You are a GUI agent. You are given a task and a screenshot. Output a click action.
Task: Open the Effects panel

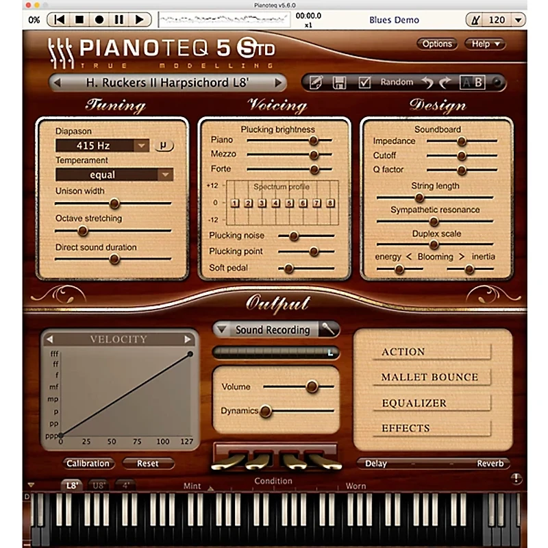pyautogui.click(x=405, y=428)
